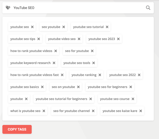Select the 'youtube keyword research' tag text

[x=30, y=63]
